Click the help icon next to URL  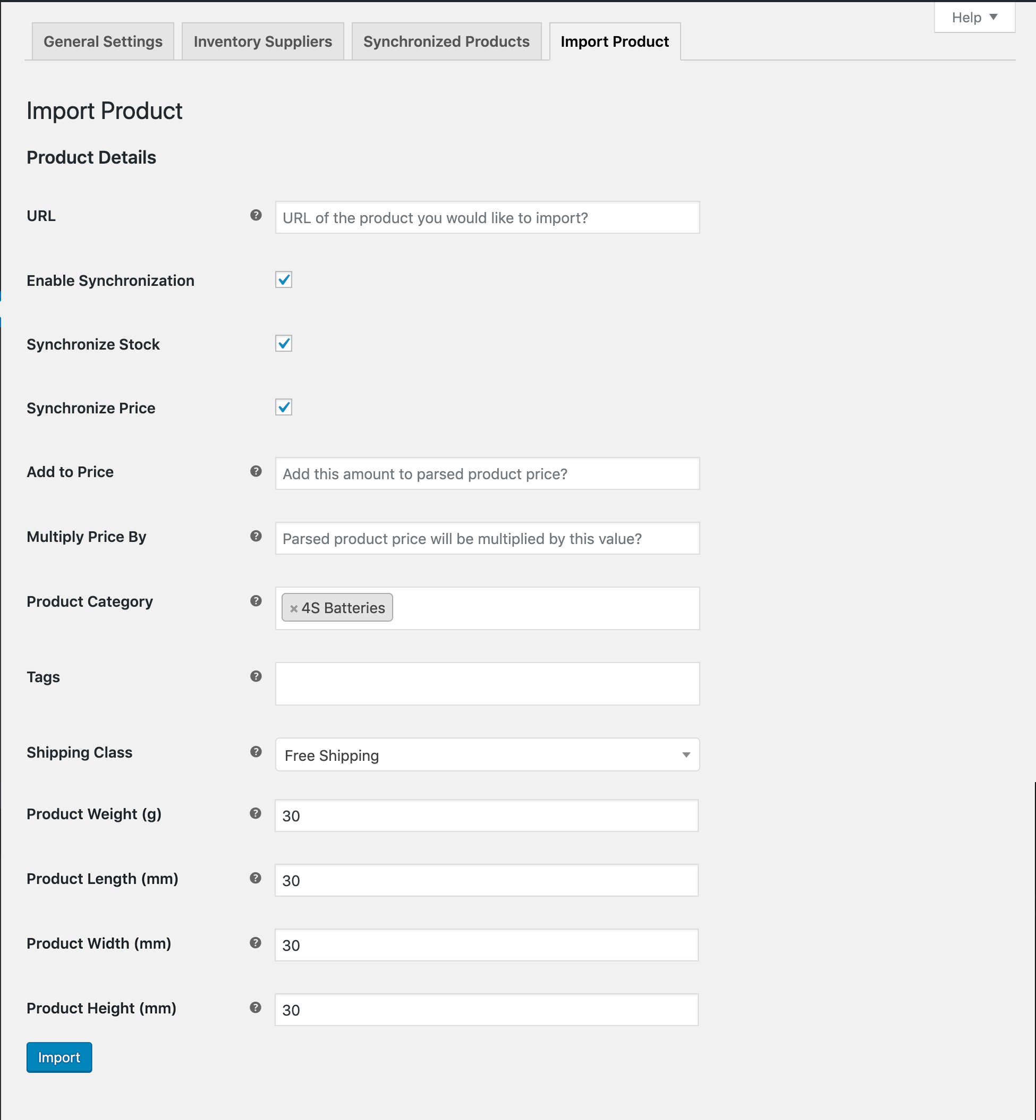[256, 215]
